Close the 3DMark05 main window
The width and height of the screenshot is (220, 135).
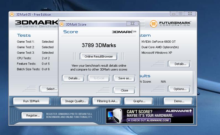[x=190, y=13]
